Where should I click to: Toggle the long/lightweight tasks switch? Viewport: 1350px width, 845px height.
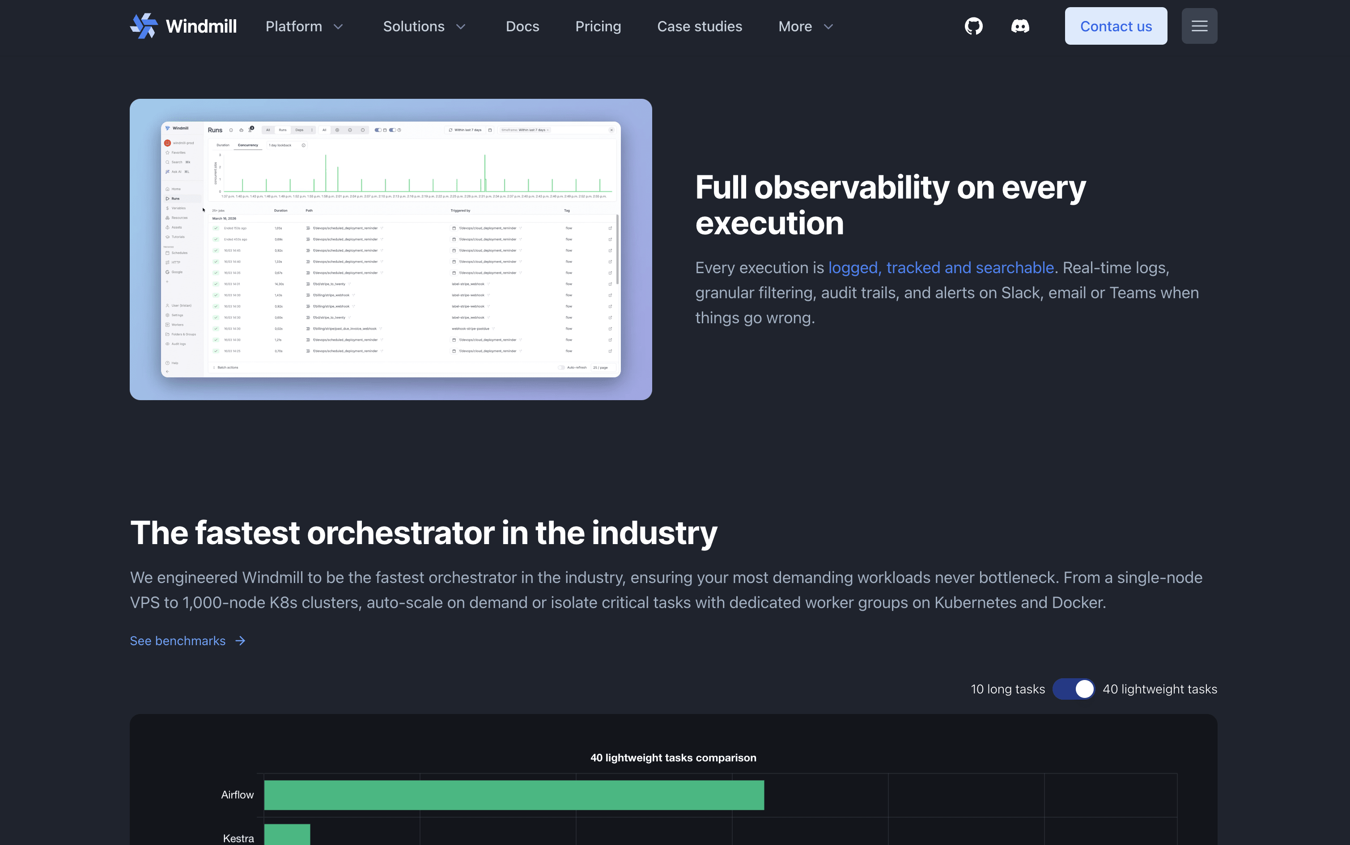click(1073, 689)
